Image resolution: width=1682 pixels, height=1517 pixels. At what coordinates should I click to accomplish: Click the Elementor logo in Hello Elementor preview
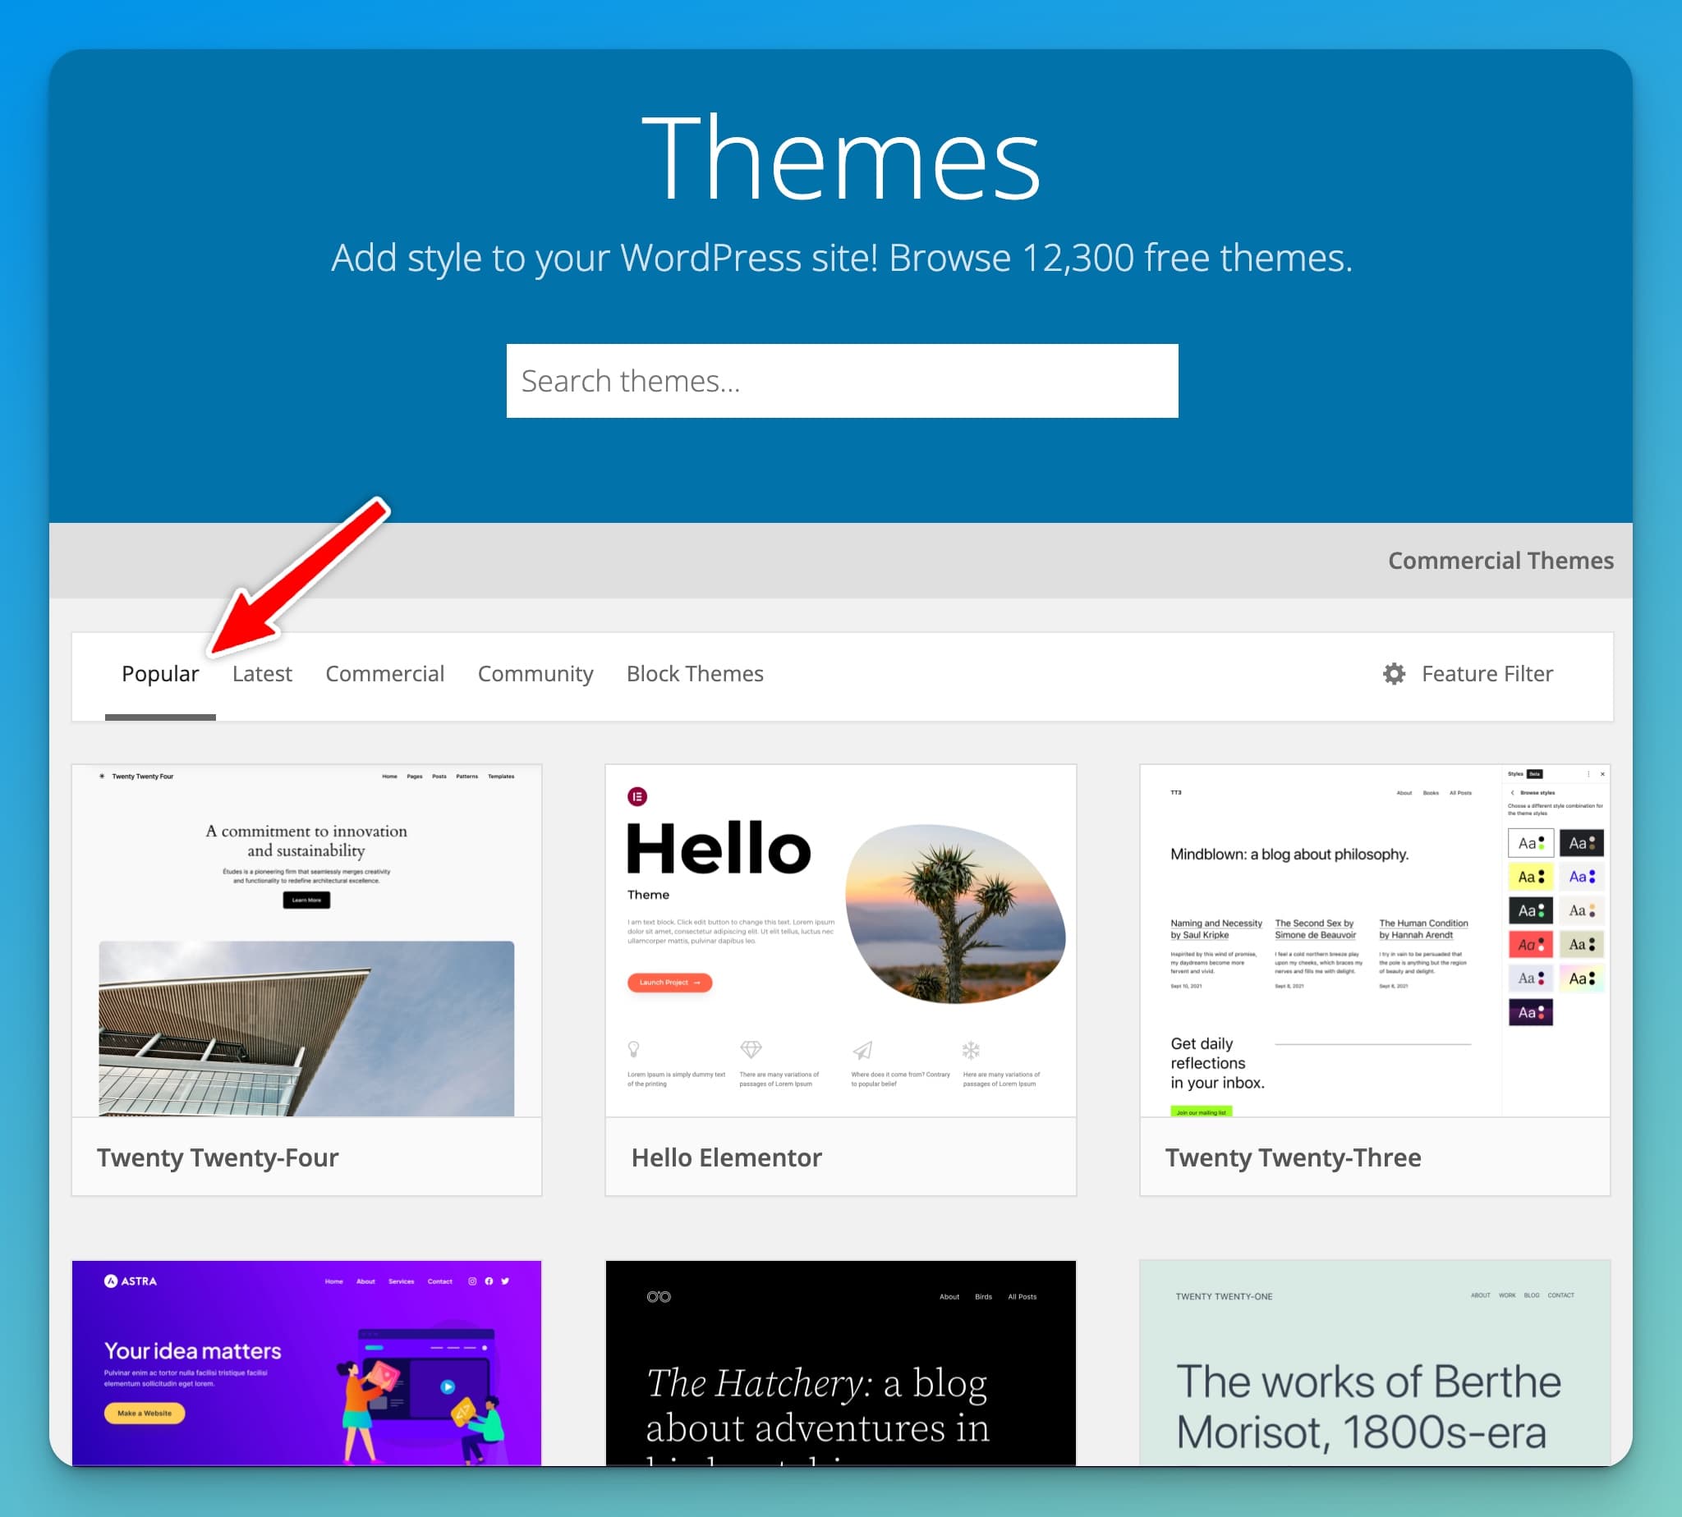click(x=638, y=797)
